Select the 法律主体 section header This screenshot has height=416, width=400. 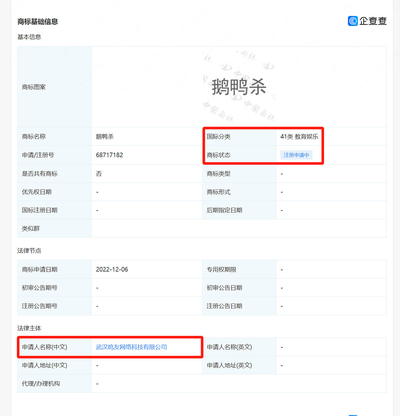coord(29,328)
